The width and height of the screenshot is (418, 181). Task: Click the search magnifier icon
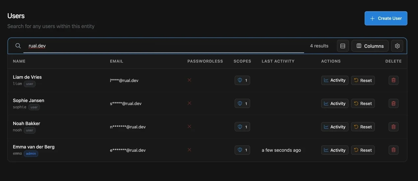coord(18,46)
